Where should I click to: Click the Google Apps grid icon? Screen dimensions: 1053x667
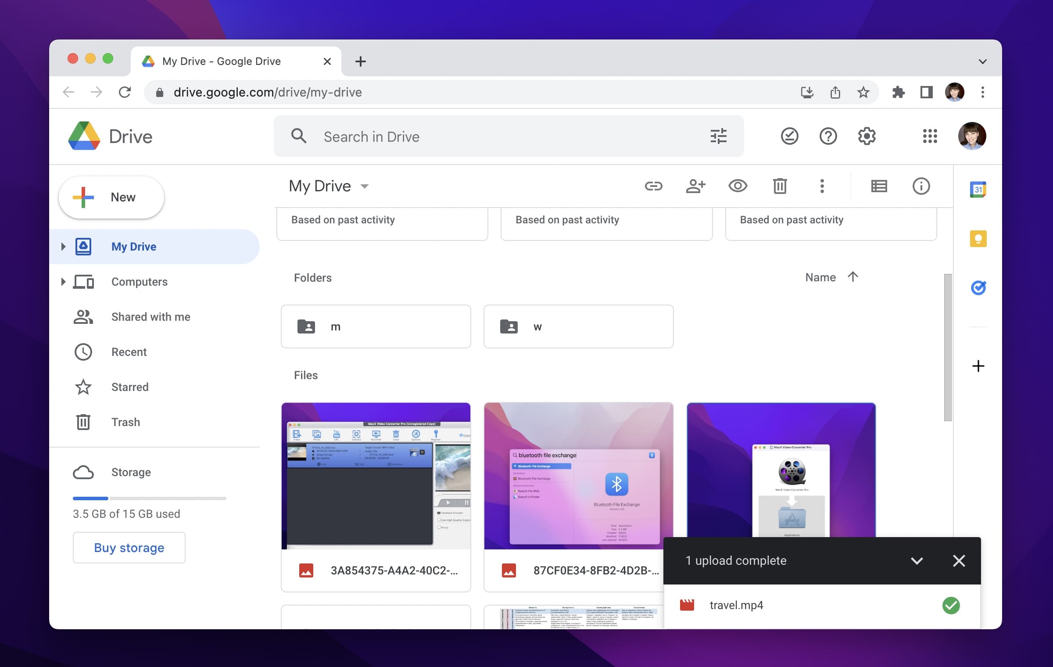pos(929,136)
